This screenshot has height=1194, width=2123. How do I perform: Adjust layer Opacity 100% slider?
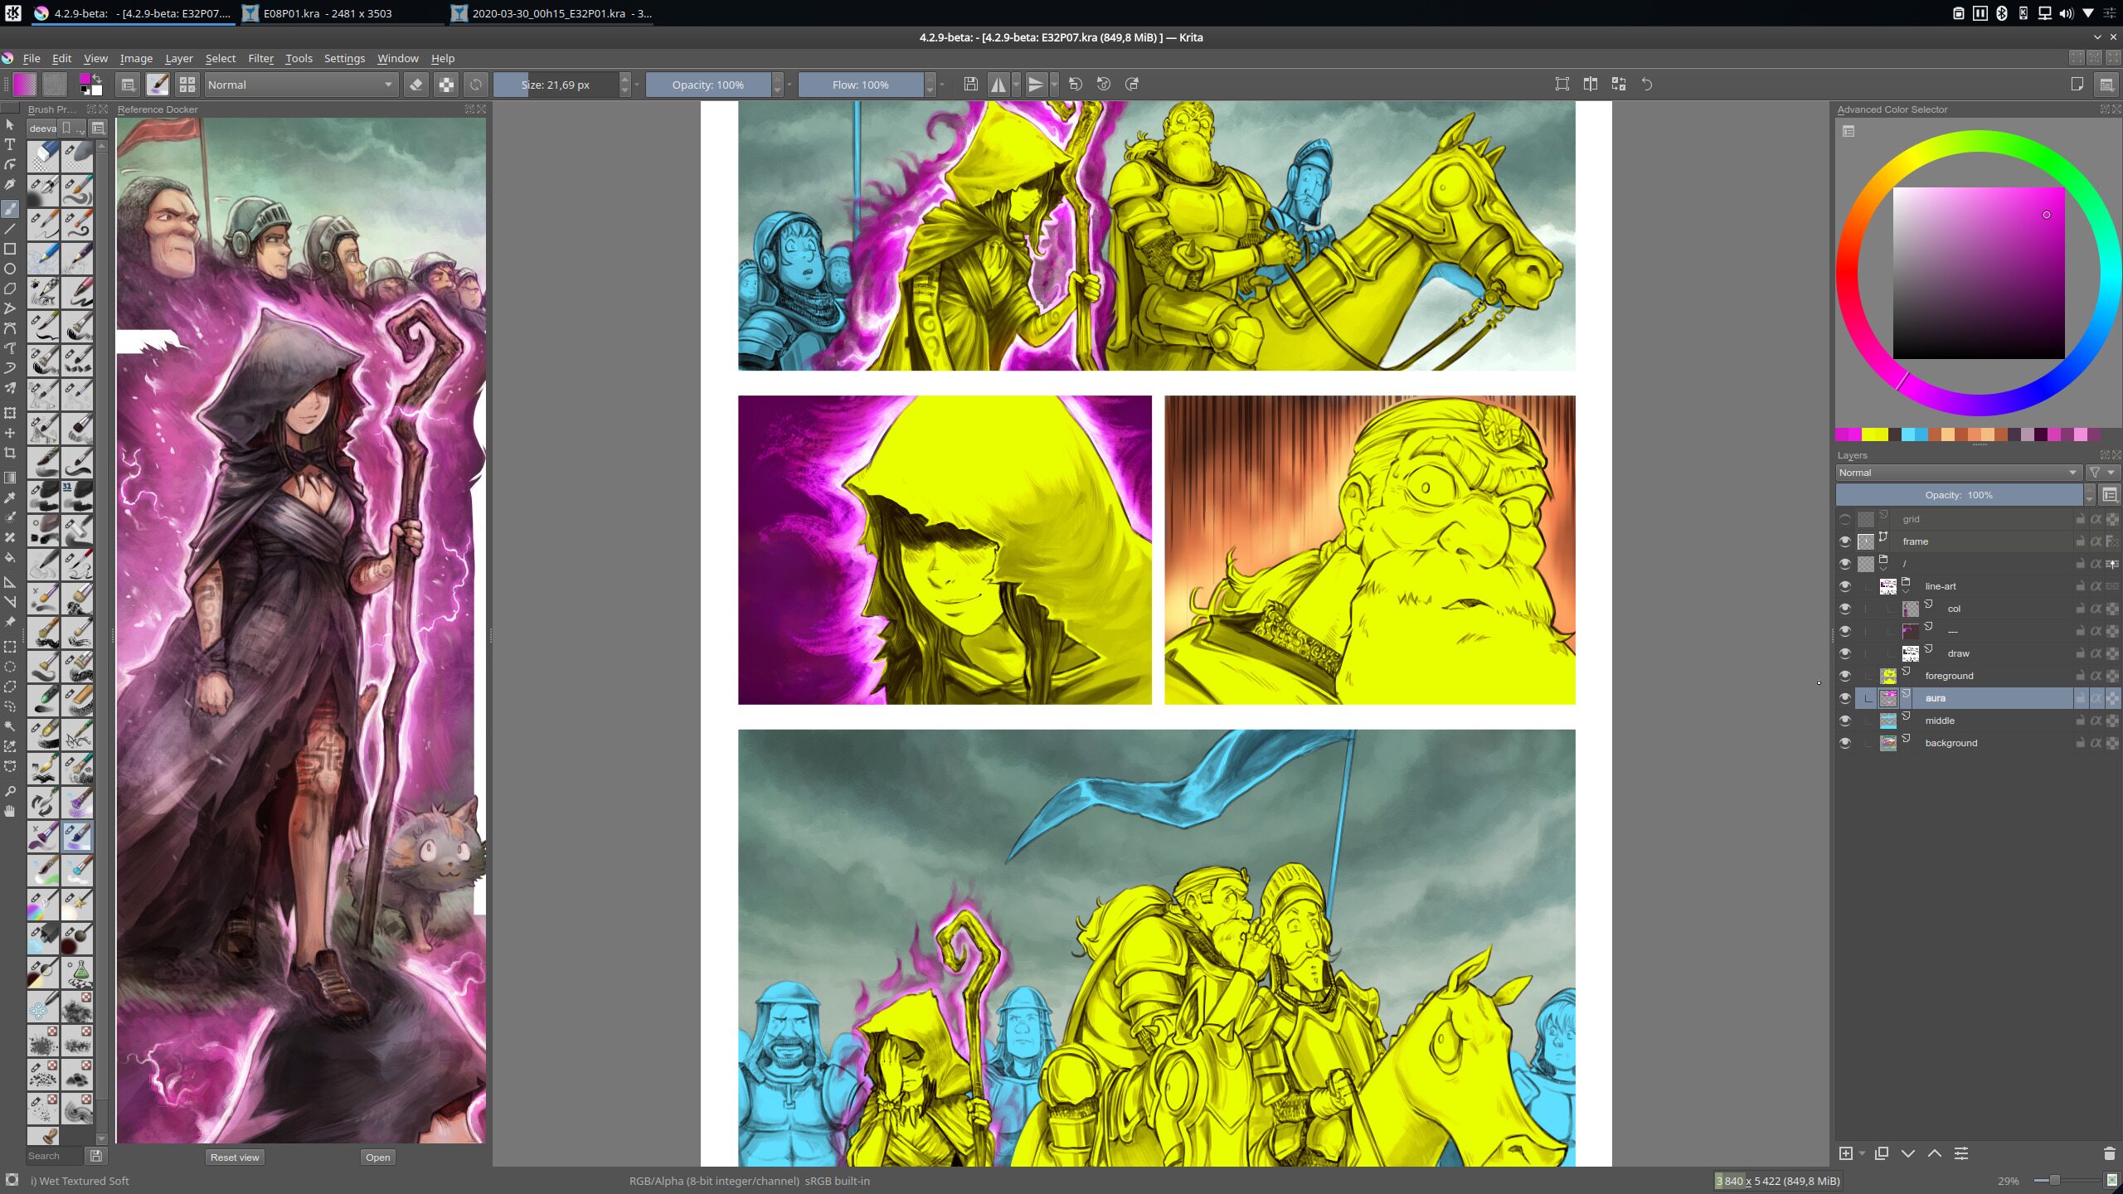pyautogui.click(x=1958, y=495)
